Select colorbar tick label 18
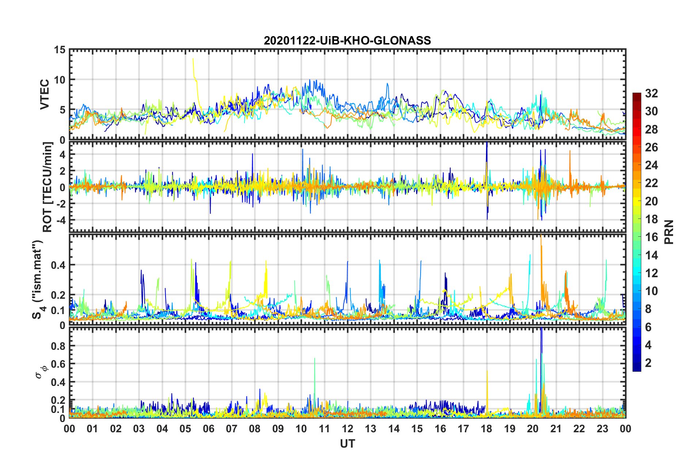The width and height of the screenshot is (695, 464). click(x=651, y=219)
